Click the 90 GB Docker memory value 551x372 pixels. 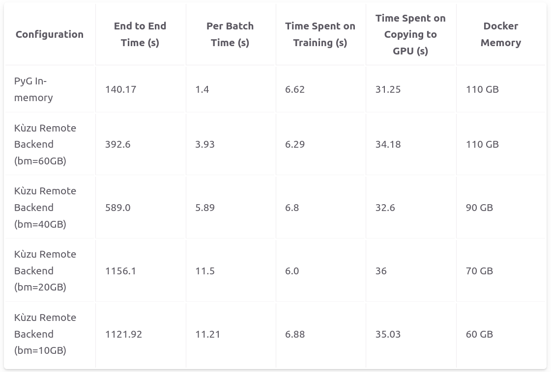point(479,208)
